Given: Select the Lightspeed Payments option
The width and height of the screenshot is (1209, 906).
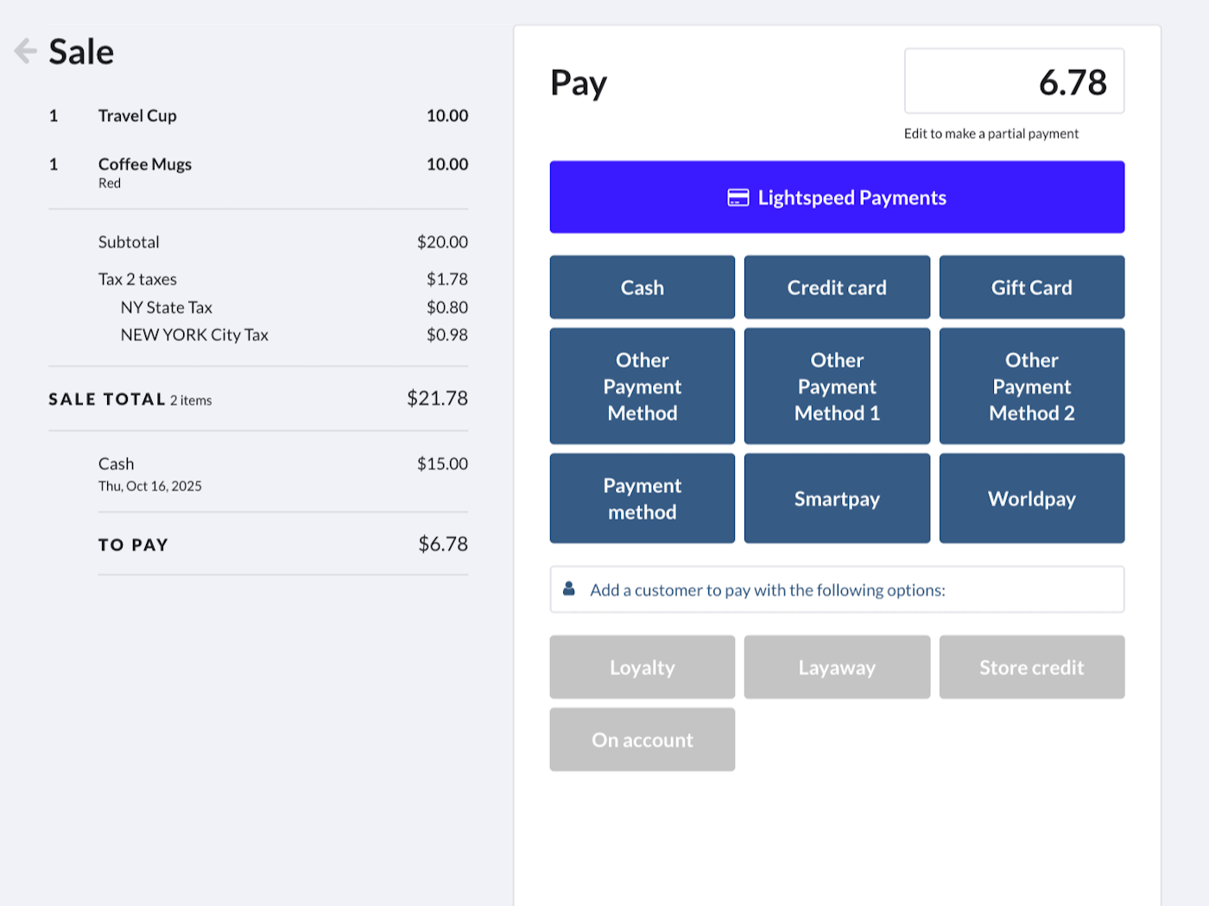Looking at the screenshot, I should click(837, 197).
